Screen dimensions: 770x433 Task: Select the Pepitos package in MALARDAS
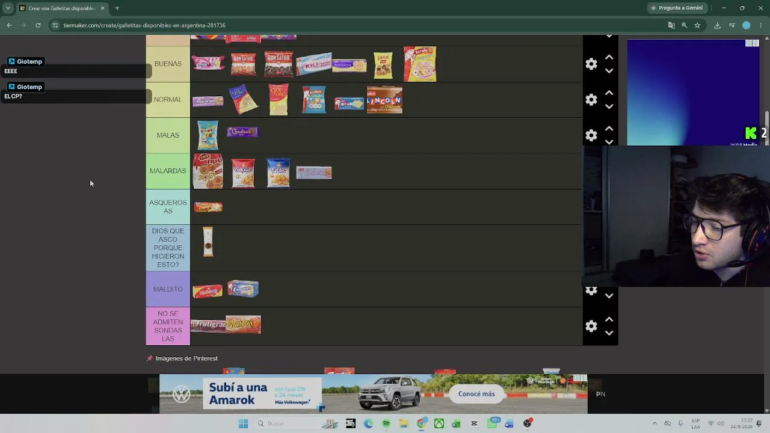pyautogui.click(x=208, y=171)
